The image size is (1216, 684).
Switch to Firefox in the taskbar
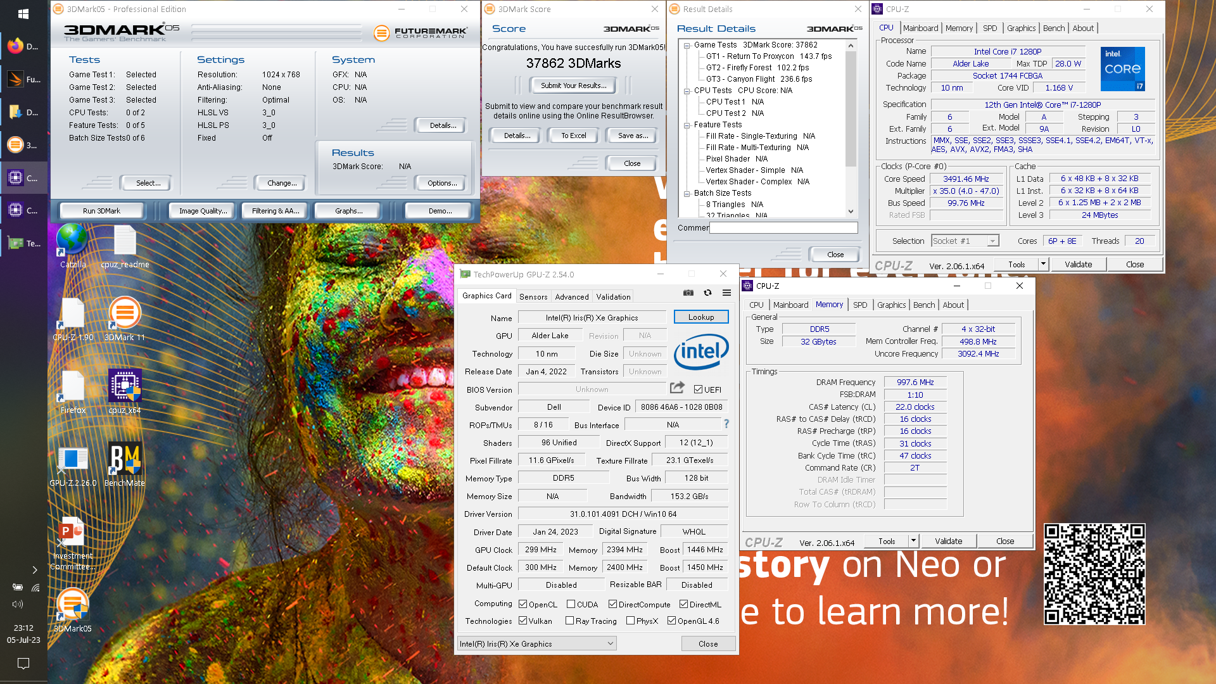click(23, 46)
